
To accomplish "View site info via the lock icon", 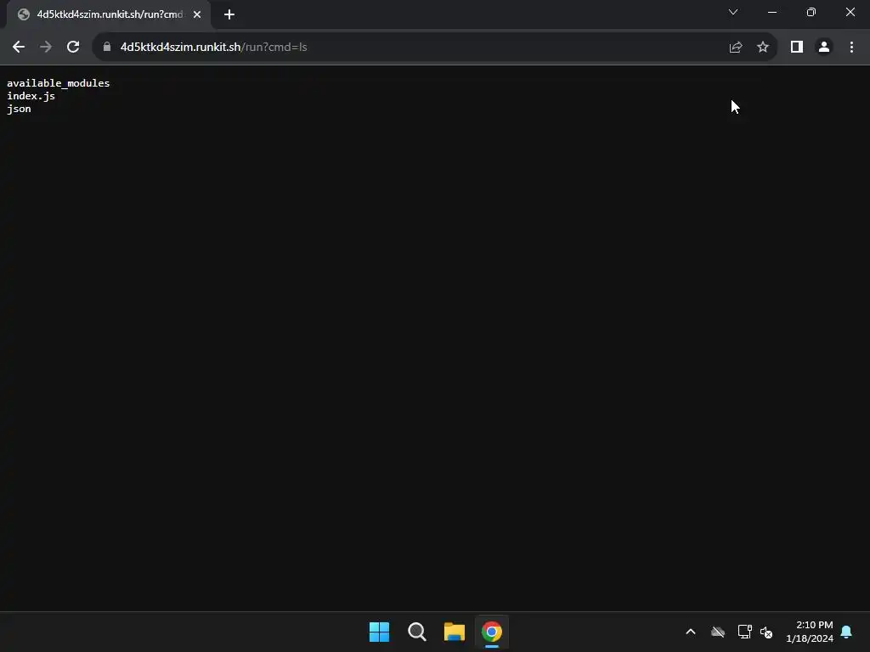I will pos(107,48).
